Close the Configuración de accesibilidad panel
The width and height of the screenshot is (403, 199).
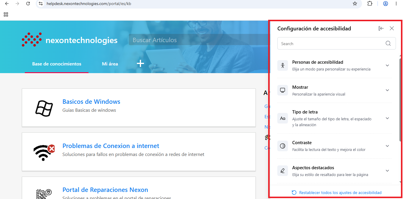(x=392, y=29)
